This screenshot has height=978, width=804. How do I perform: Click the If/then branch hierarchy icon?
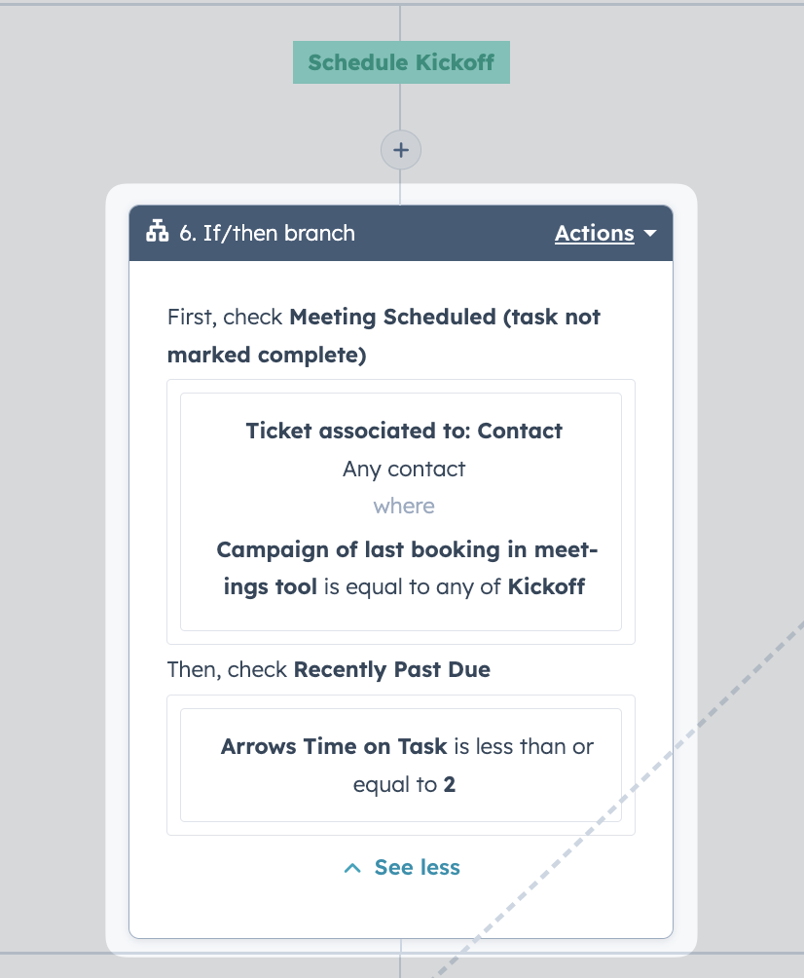(x=157, y=232)
